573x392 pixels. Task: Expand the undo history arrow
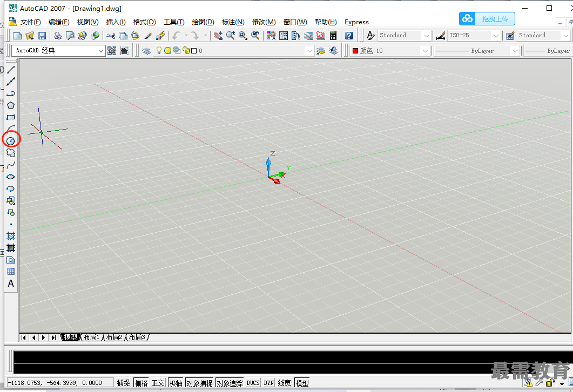coord(186,36)
